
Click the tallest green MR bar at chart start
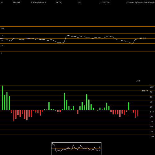pos(2,98)
